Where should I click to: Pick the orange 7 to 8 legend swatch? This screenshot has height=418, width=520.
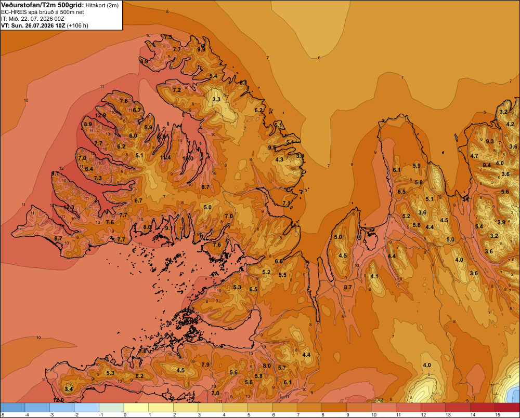coord(309,408)
